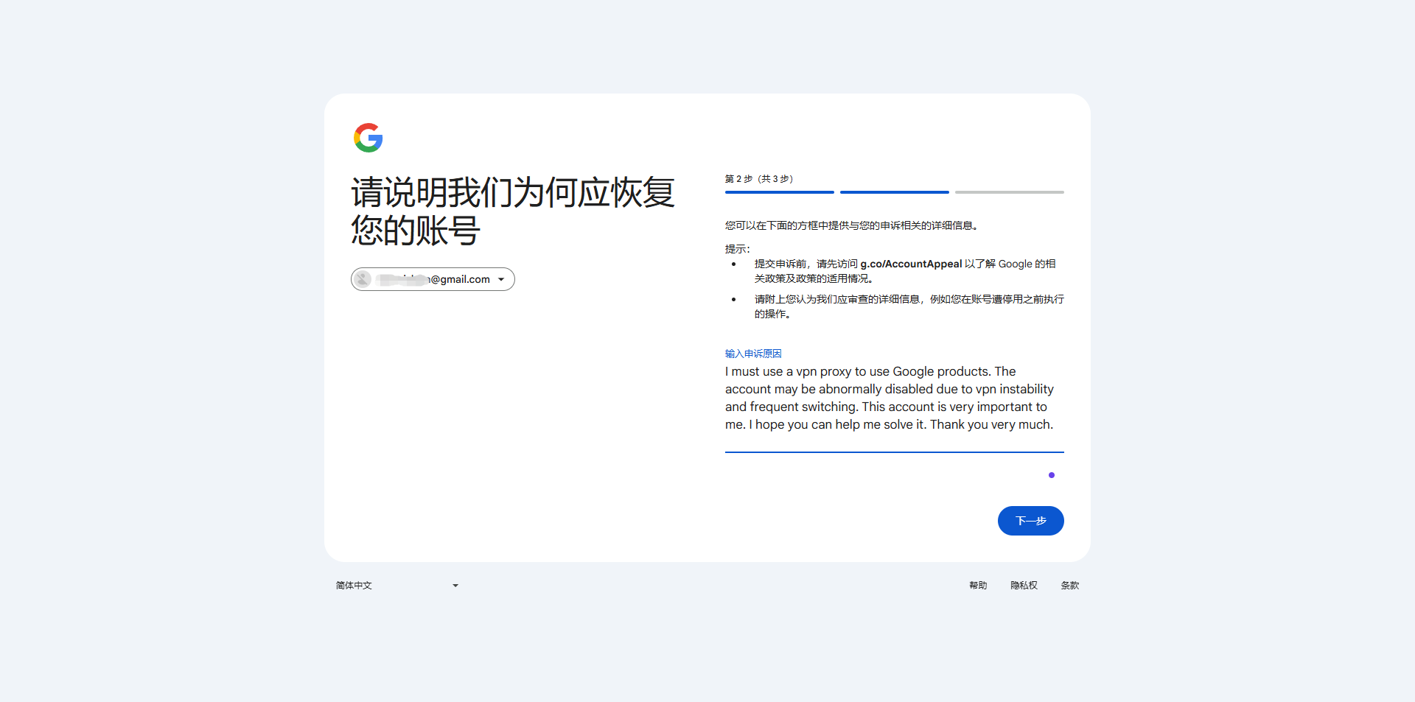This screenshot has height=702, width=1415.
Task: Open the 简体中文 language dropdown
Action: (397, 586)
